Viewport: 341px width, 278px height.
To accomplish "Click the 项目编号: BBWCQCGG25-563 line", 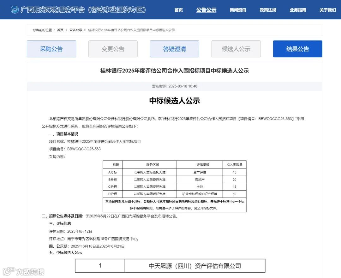I will tap(75, 149).
